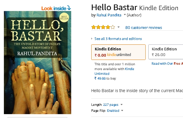Expand See all 3 formats and editions

point(118,39)
